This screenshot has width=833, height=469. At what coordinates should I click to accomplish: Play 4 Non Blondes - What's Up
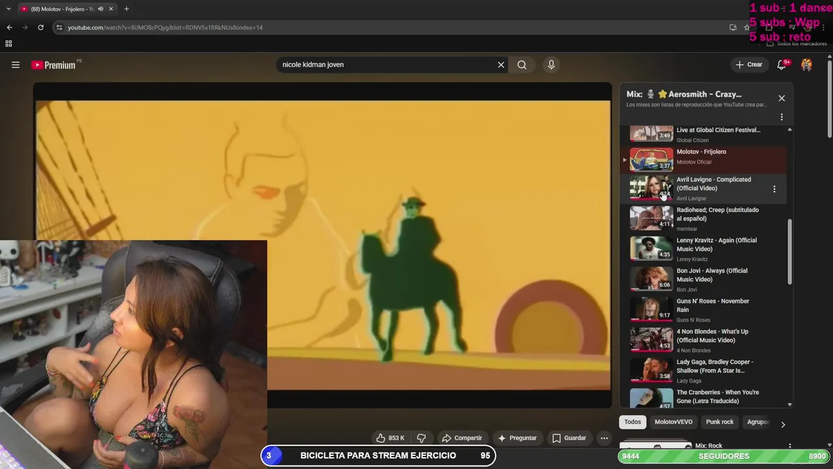pyautogui.click(x=703, y=340)
